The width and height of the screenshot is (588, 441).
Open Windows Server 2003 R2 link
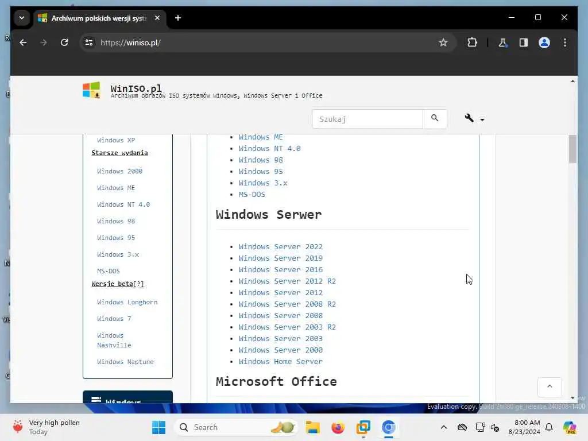pos(287,327)
